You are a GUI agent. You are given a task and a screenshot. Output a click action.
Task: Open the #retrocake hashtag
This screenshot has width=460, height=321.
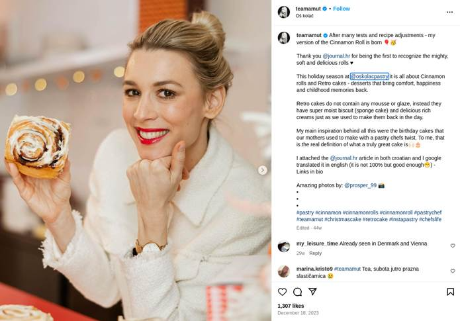pyautogui.click(x=375, y=220)
